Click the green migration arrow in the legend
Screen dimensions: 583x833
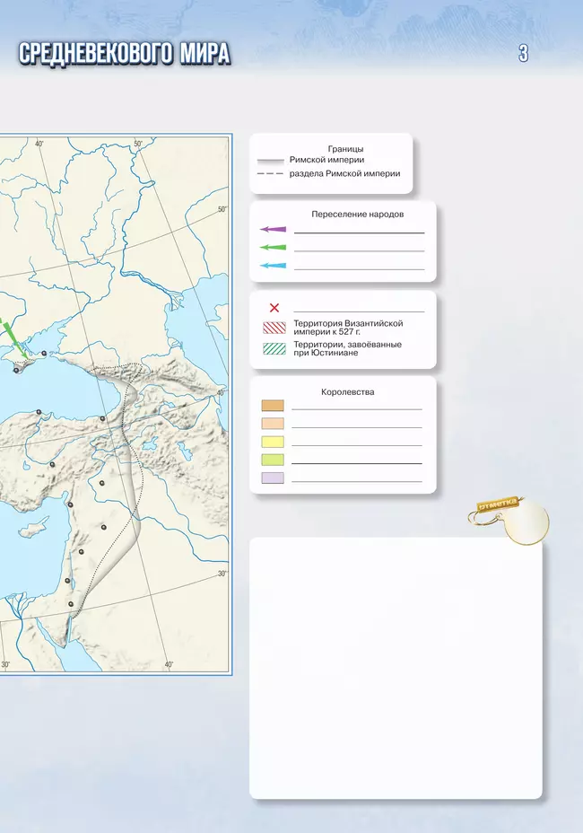point(273,248)
